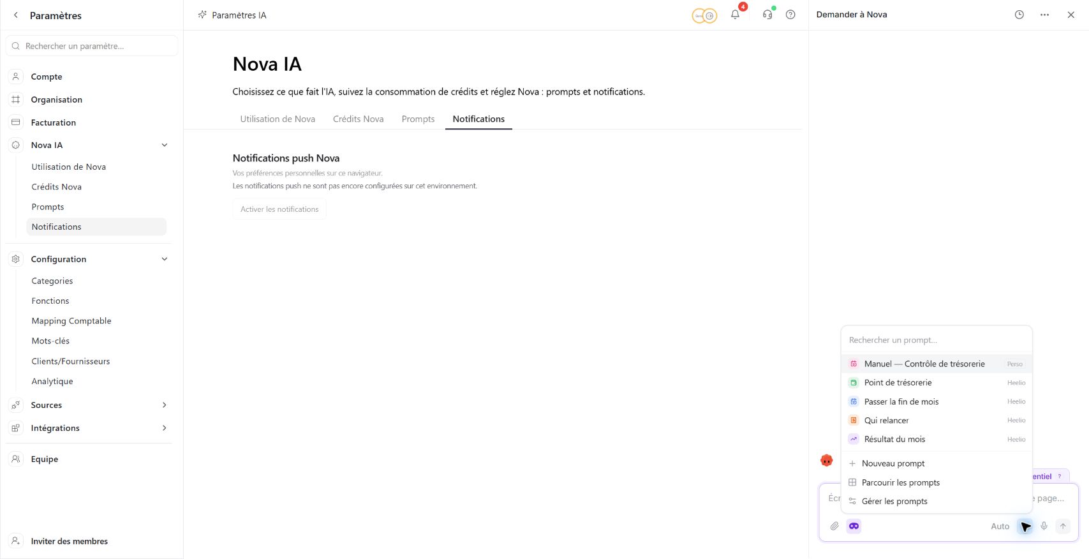
Task: Focus the Rechercher un paramètre search box
Action: click(x=92, y=46)
